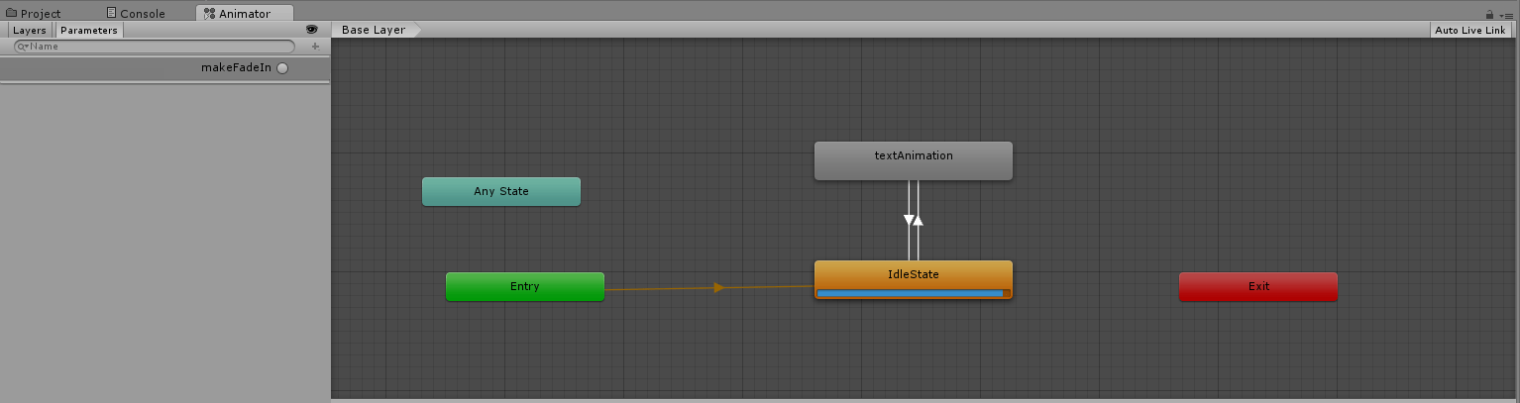
Task: Click the parameter Name search field
Action: tap(154, 47)
